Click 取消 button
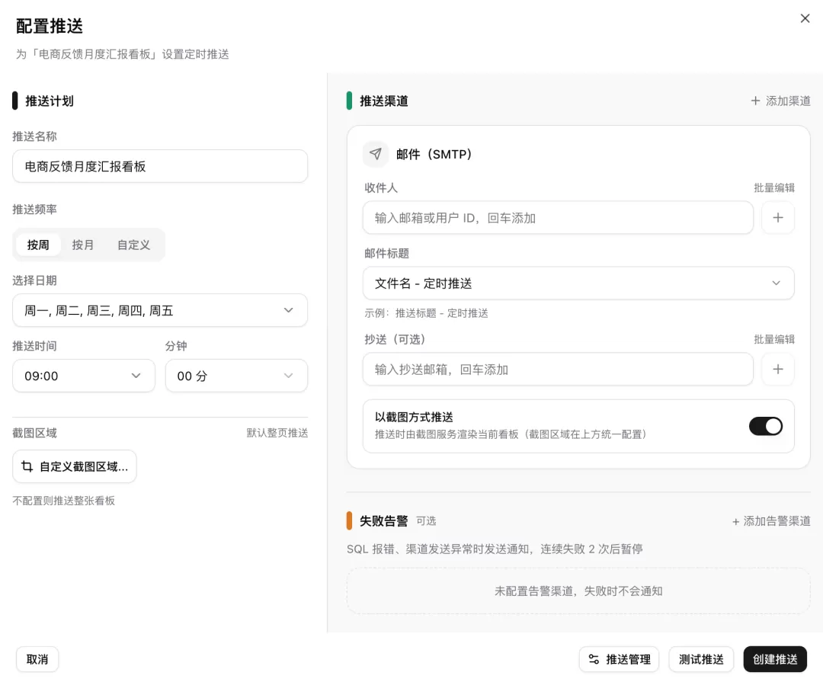Viewport: 823px width, 682px height. 37,659
